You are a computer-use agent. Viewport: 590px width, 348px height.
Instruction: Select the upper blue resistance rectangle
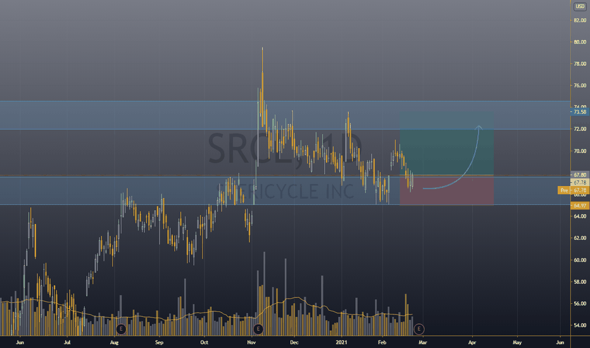[x=286, y=115]
